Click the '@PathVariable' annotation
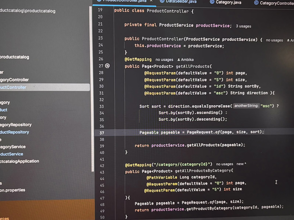Image resolution: width=294 pixels, height=220 pixels. [x=162, y=177]
